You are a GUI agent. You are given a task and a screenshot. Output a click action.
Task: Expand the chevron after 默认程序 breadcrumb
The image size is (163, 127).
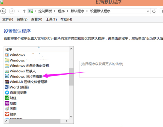point(87,11)
